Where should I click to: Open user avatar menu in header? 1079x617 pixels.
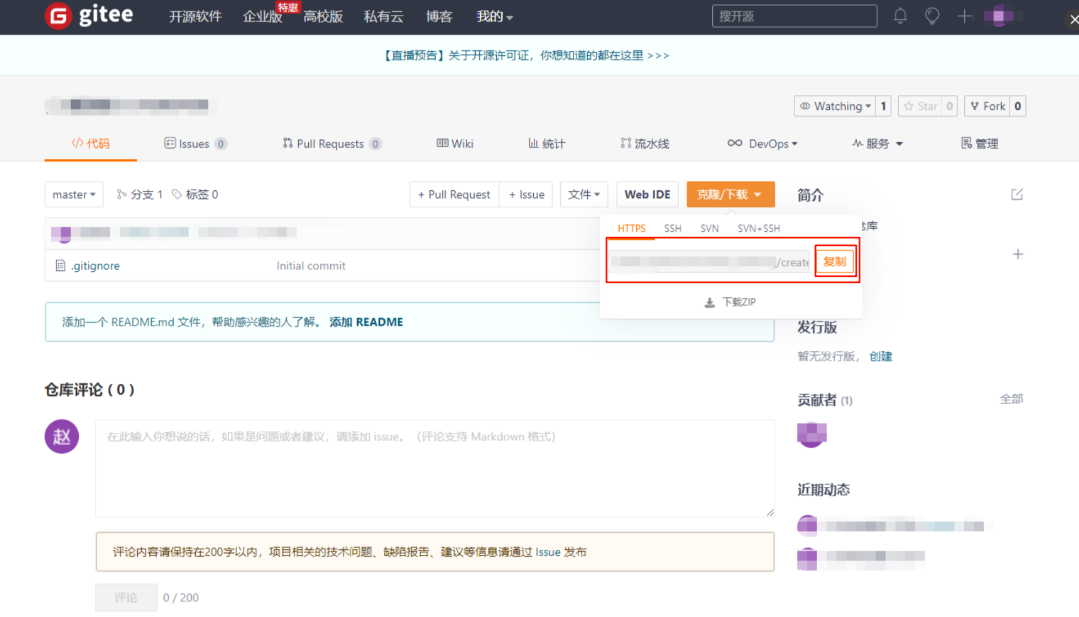[x=1000, y=16]
